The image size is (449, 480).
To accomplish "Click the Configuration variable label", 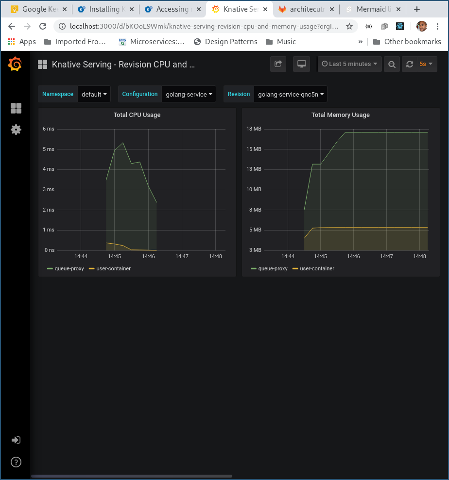I will click(140, 94).
